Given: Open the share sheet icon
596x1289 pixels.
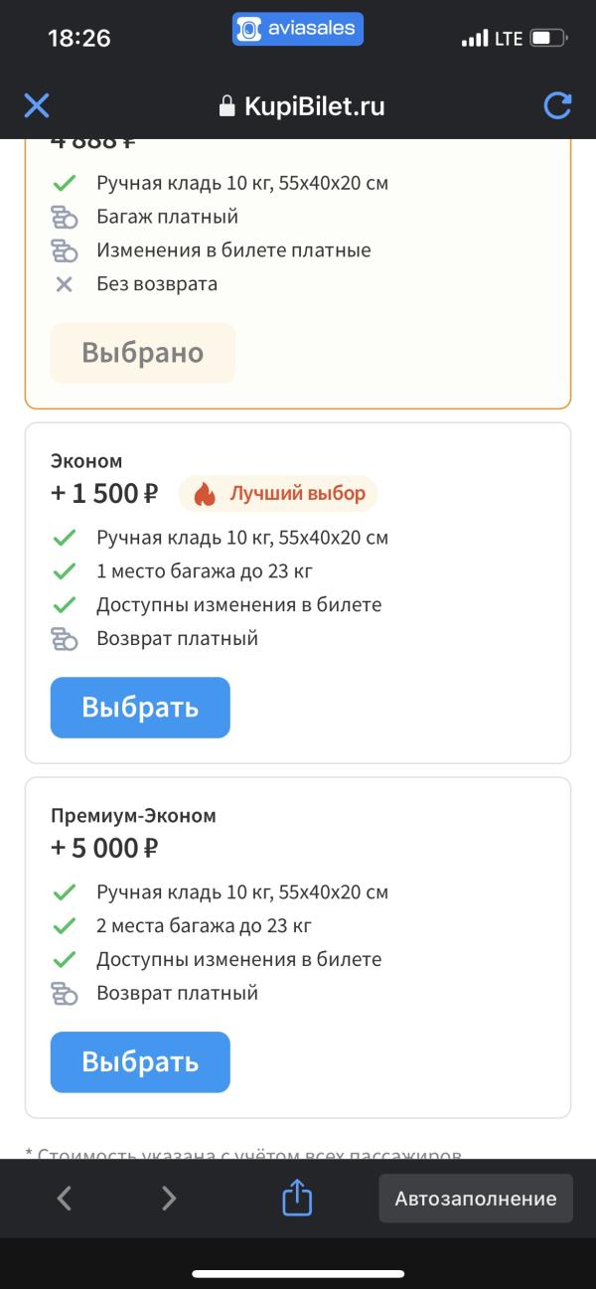Looking at the screenshot, I should (x=298, y=1197).
